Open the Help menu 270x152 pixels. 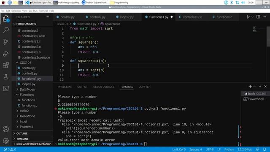click(51, 11)
